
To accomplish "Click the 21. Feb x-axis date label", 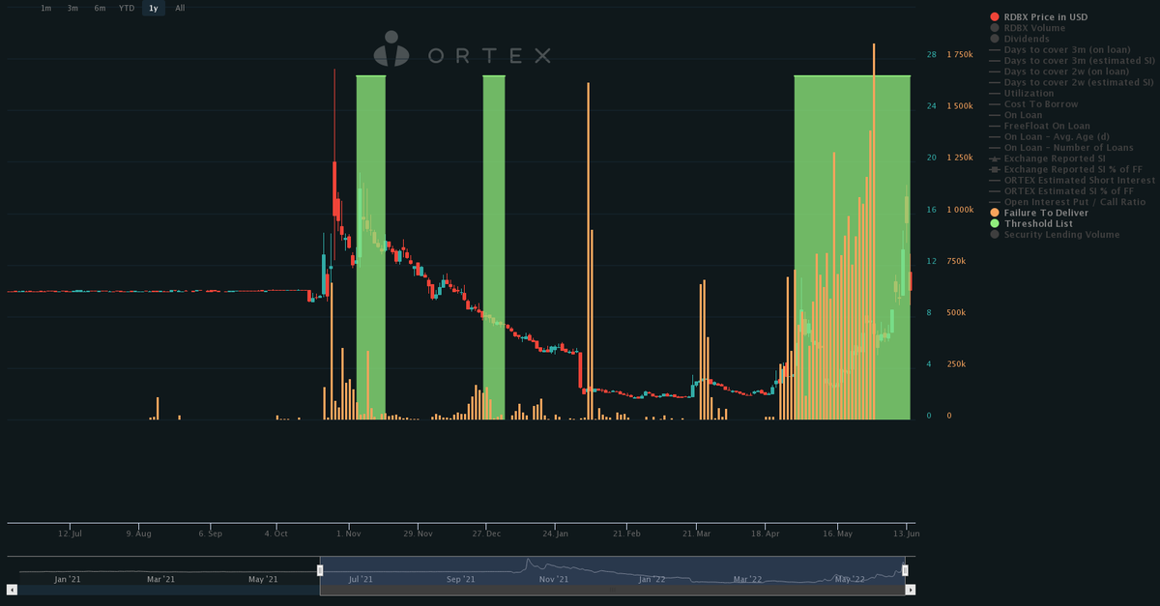I will click(x=626, y=534).
